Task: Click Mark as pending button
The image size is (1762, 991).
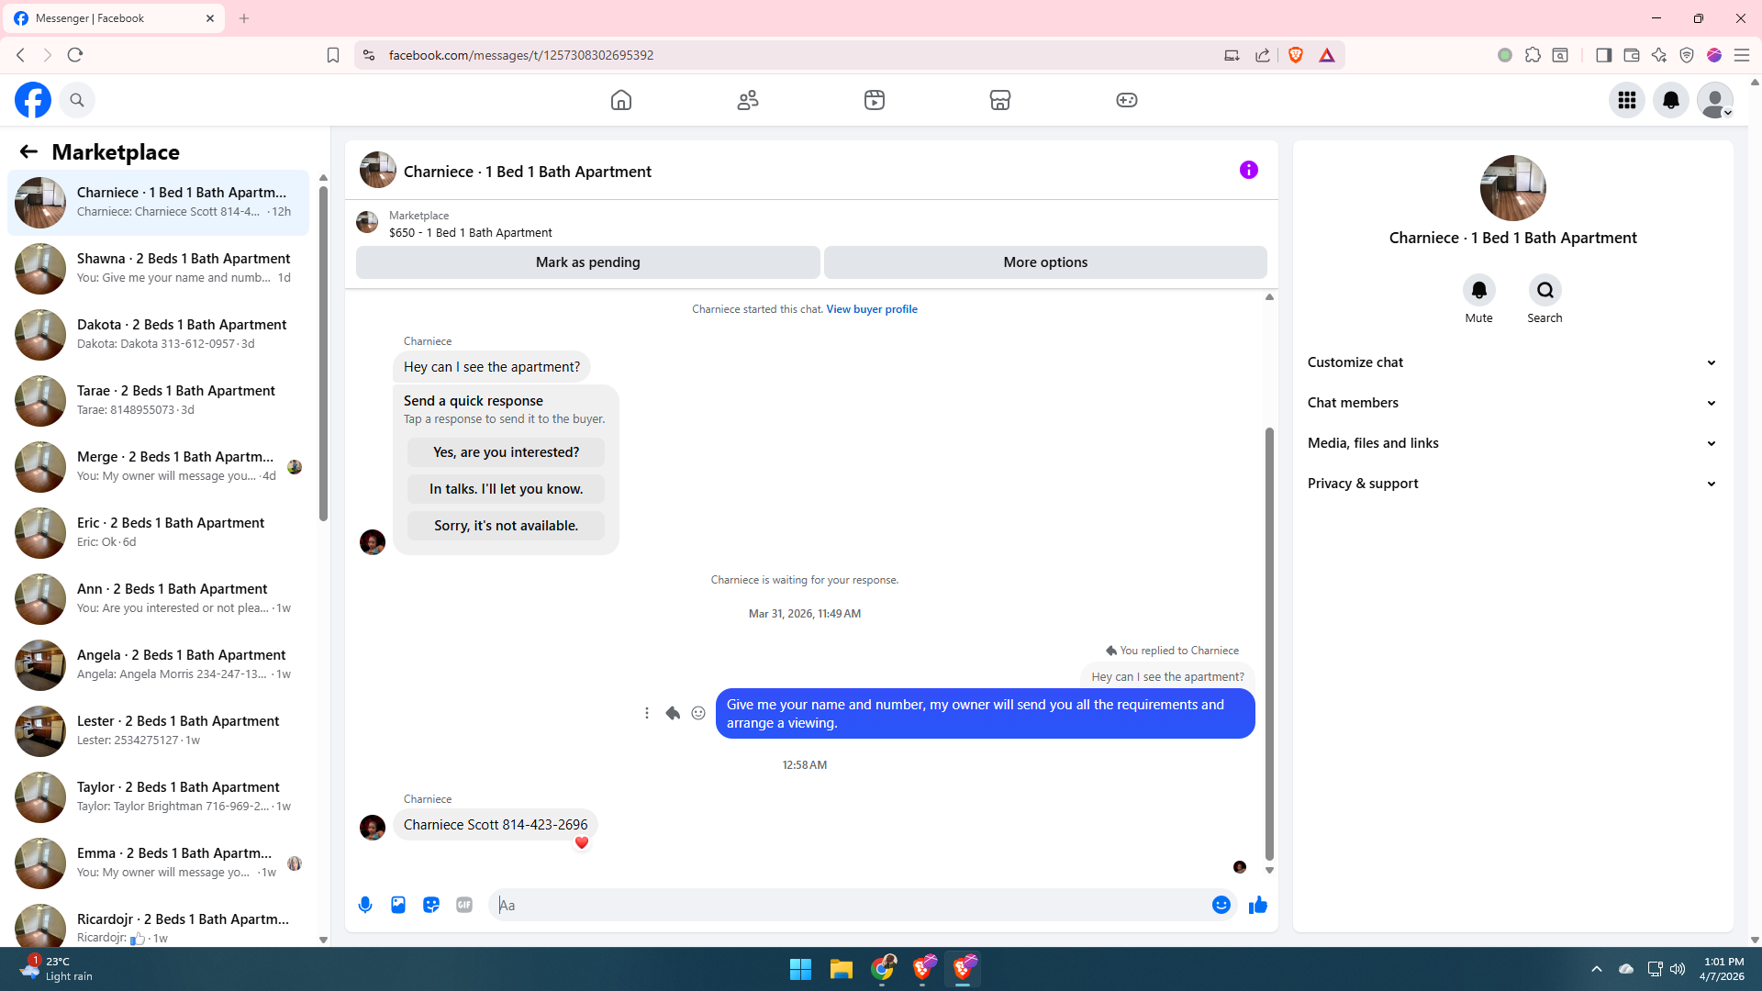Action: click(588, 262)
